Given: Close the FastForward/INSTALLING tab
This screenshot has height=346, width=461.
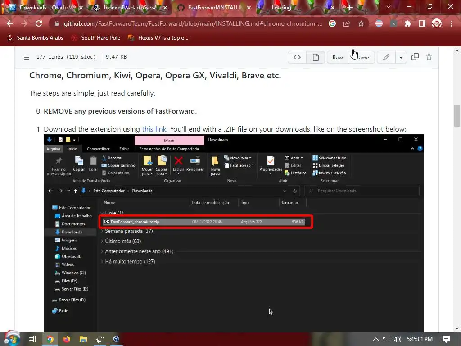Looking at the screenshot, I should point(249,8).
